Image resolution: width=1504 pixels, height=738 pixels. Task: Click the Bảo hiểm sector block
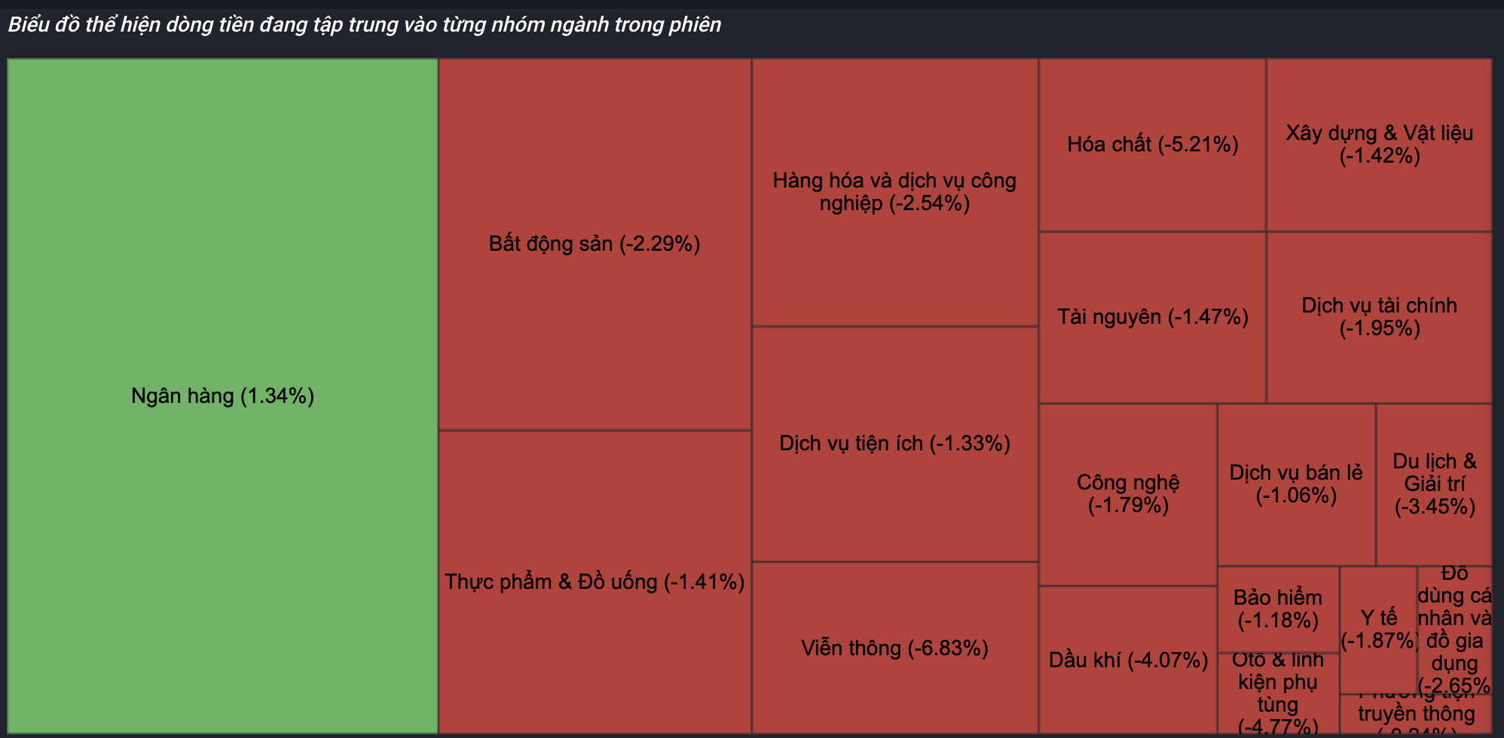click(1278, 609)
